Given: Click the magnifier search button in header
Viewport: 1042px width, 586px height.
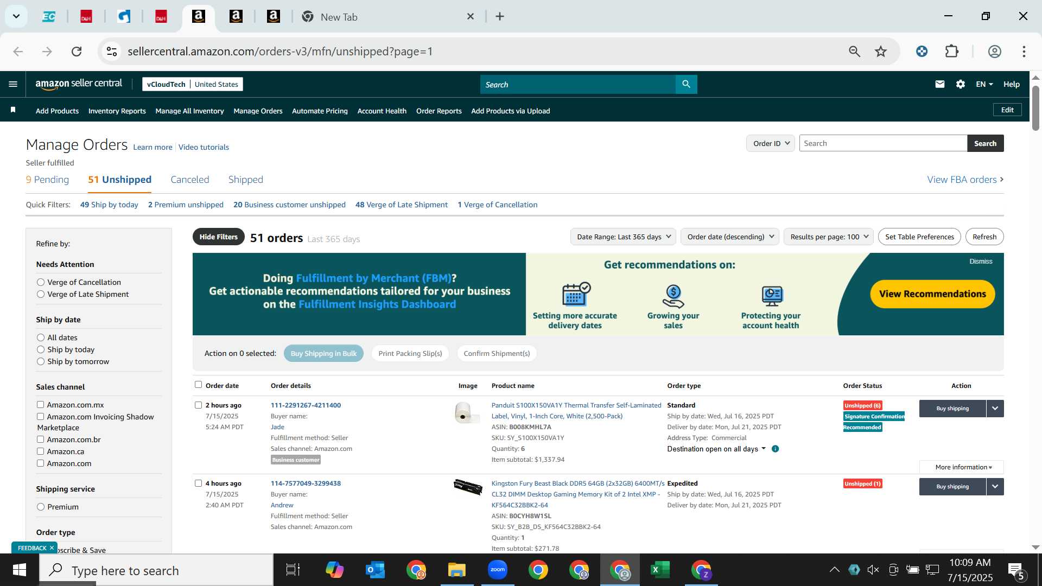Looking at the screenshot, I should coord(686,84).
